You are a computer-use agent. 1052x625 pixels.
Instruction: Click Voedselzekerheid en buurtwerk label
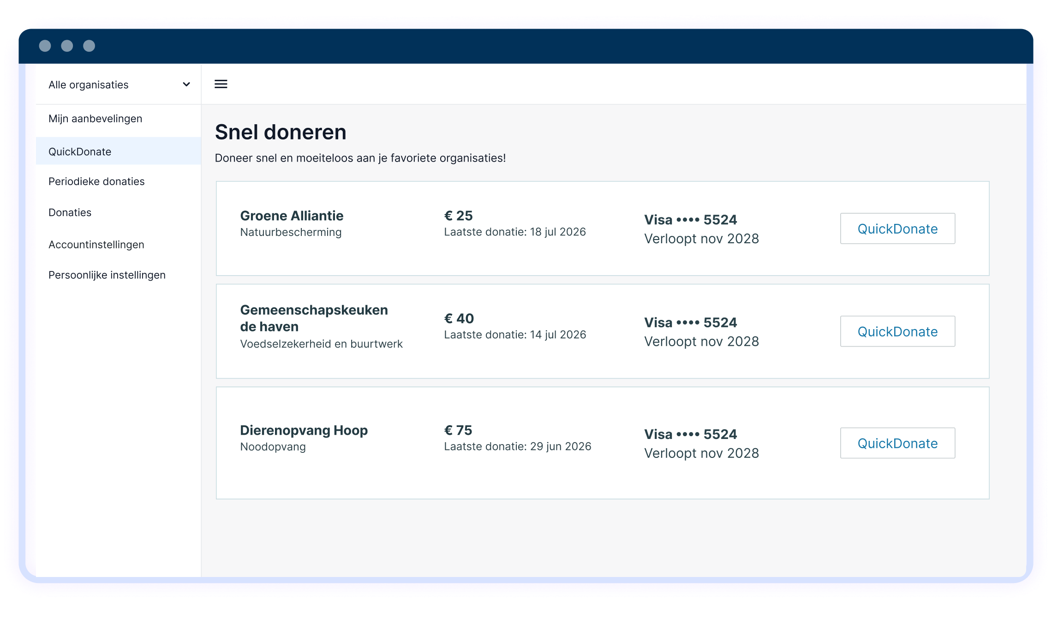(x=321, y=344)
